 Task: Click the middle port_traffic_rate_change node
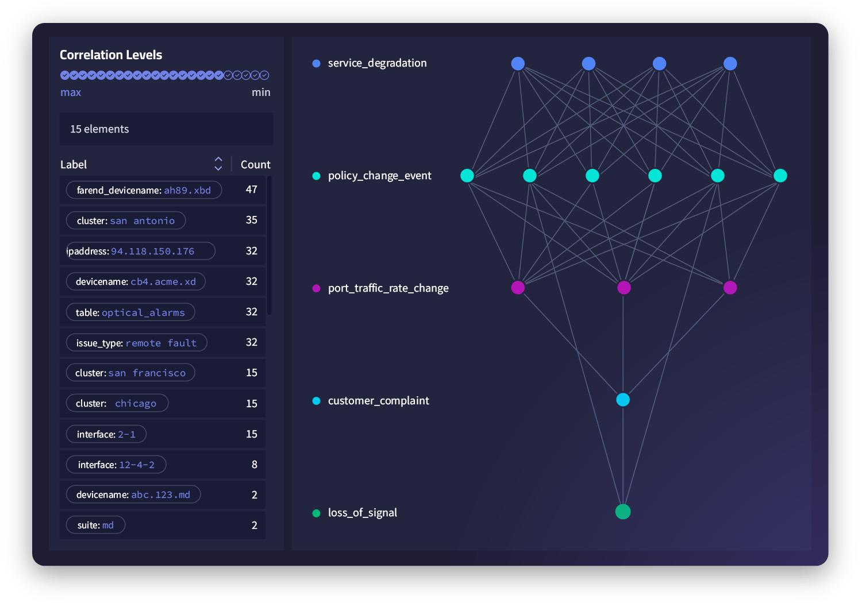[x=624, y=287]
